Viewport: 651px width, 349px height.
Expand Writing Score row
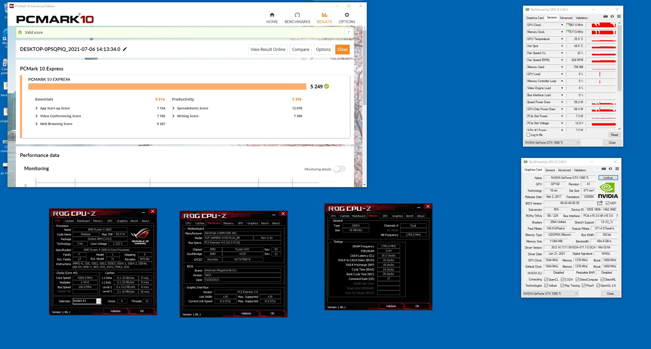[x=173, y=116]
